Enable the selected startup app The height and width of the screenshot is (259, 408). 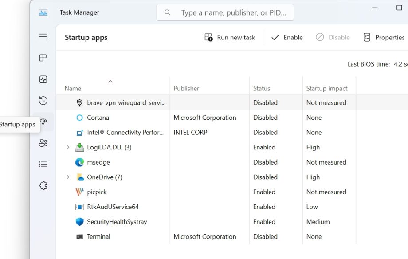coord(286,37)
